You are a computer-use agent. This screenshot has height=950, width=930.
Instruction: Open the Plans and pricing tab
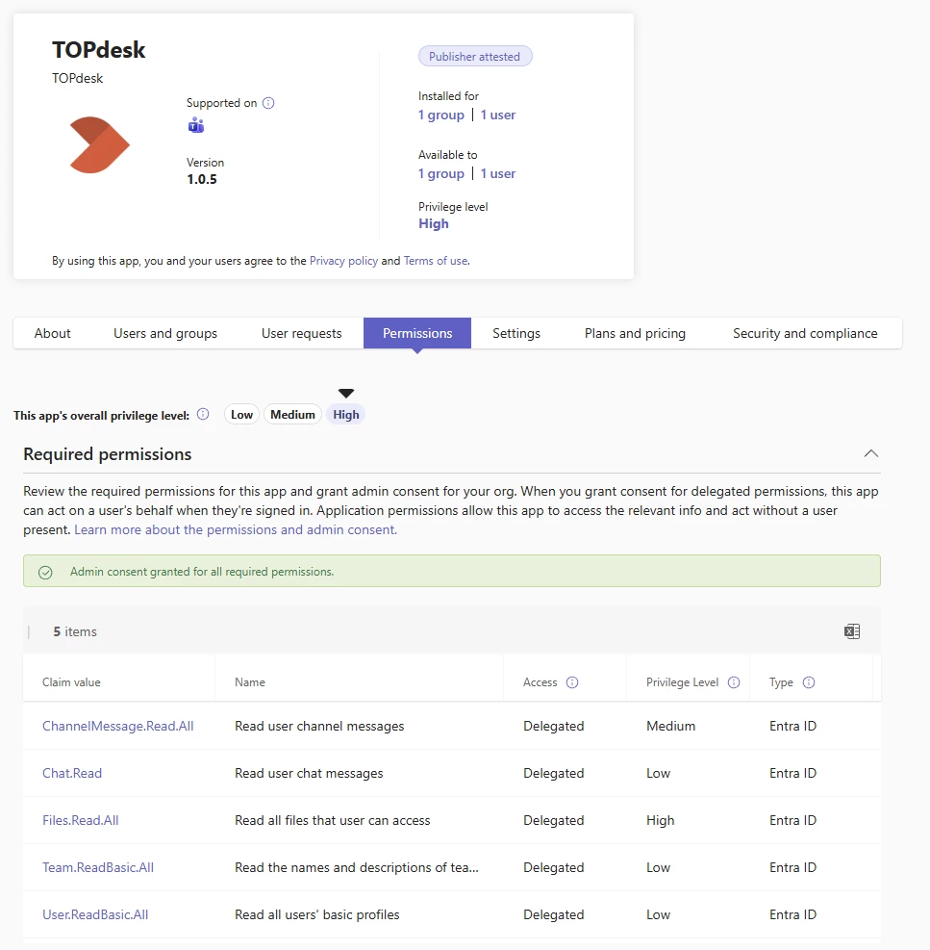click(635, 333)
